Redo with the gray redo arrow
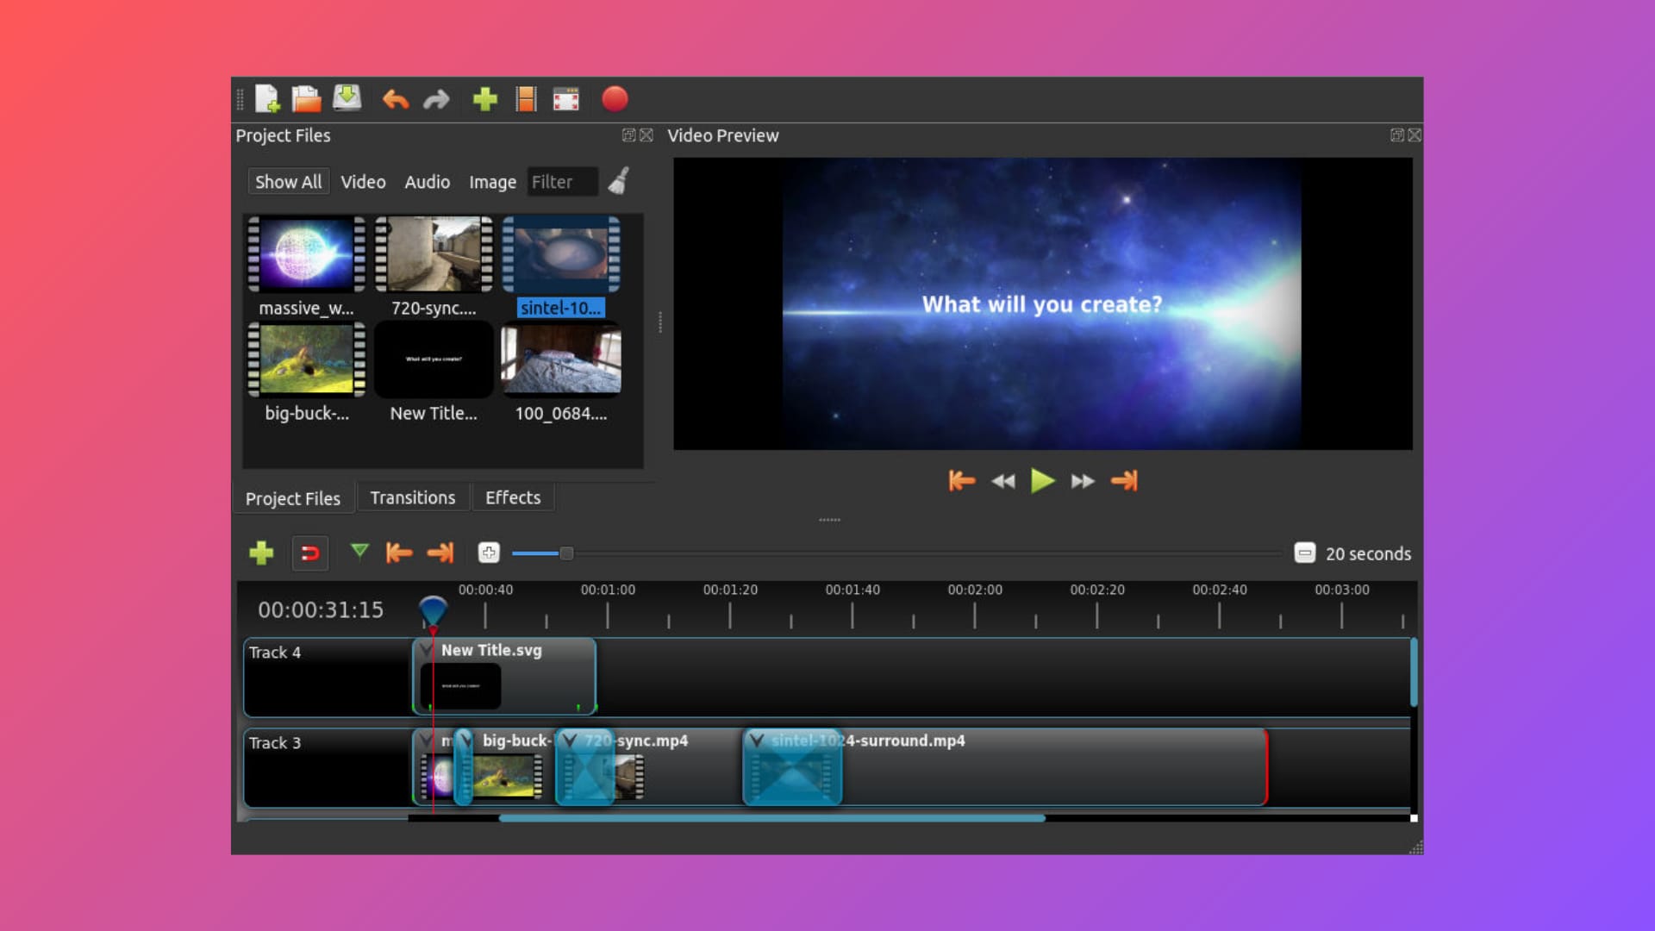Viewport: 1655px width, 931px height. [x=436, y=100]
